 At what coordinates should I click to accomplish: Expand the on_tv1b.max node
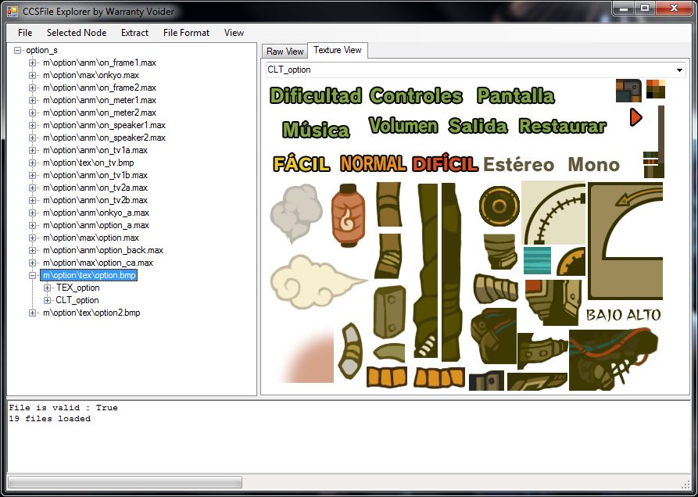[32, 175]
